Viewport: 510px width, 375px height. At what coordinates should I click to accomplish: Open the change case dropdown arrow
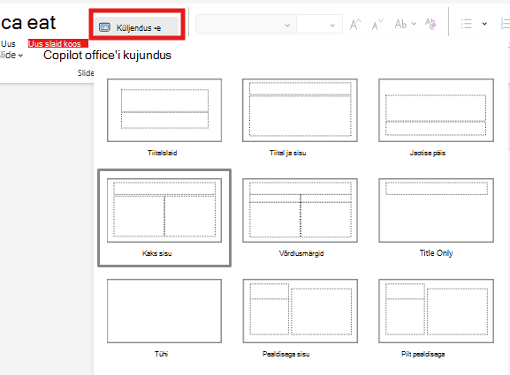pyautogui.click(x=414, y=24)
